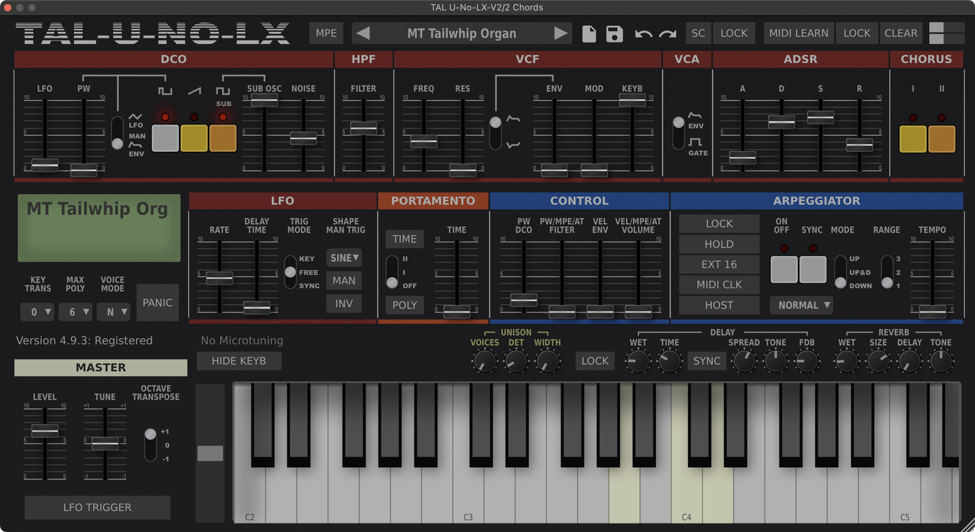Load the previous preset with left arrow
Screen dimensions: 975x532
[363, 33]
